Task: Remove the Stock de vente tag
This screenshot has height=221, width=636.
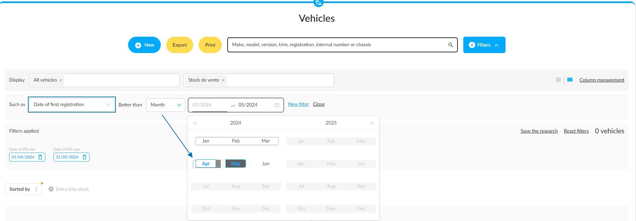Action: (223, 80)
